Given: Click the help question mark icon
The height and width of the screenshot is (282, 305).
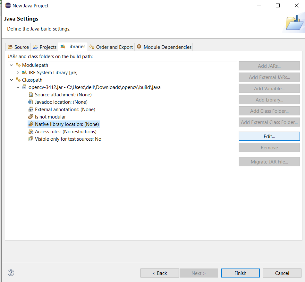Looking at the screenshot, I should [11, 273].
